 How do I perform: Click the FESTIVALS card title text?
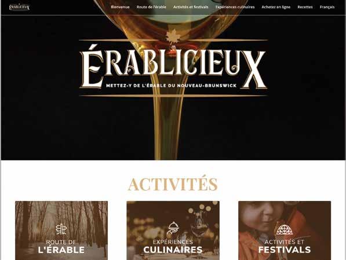click(x=285, y=250)
